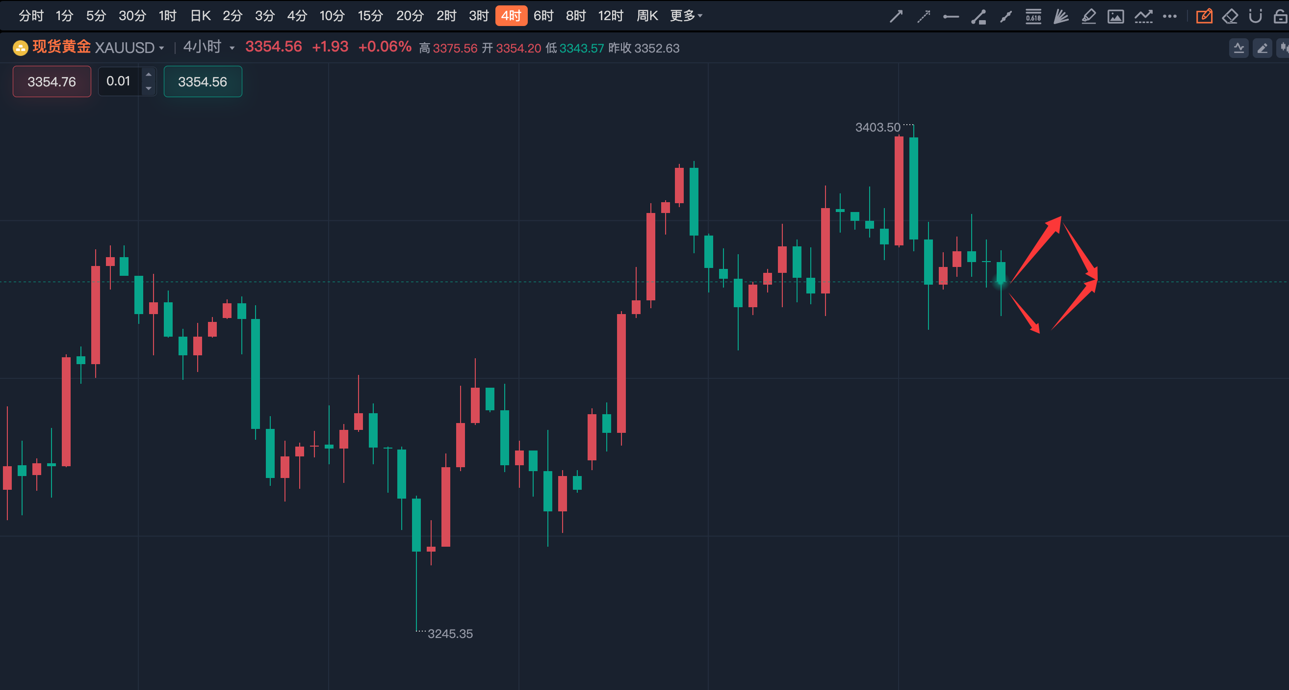Toggle the lock drawings icon
Image resolution: width=1289 pixels, height=690 pixels.
[1281, 17]
